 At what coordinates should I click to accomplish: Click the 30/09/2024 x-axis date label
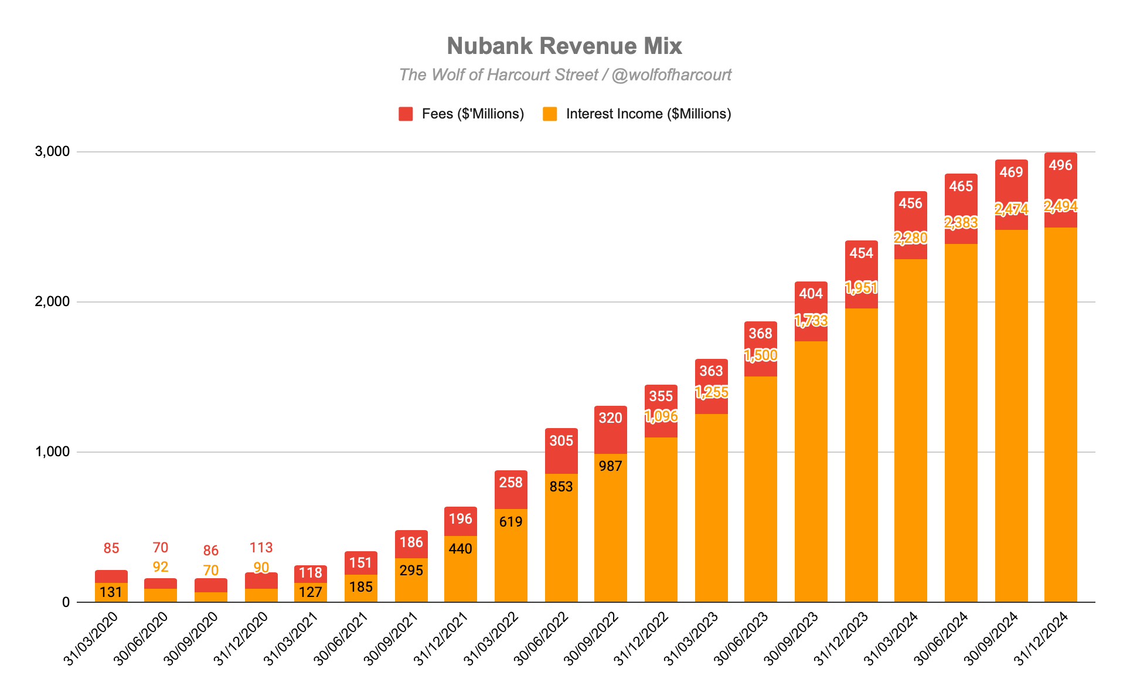tap(991, 639)
